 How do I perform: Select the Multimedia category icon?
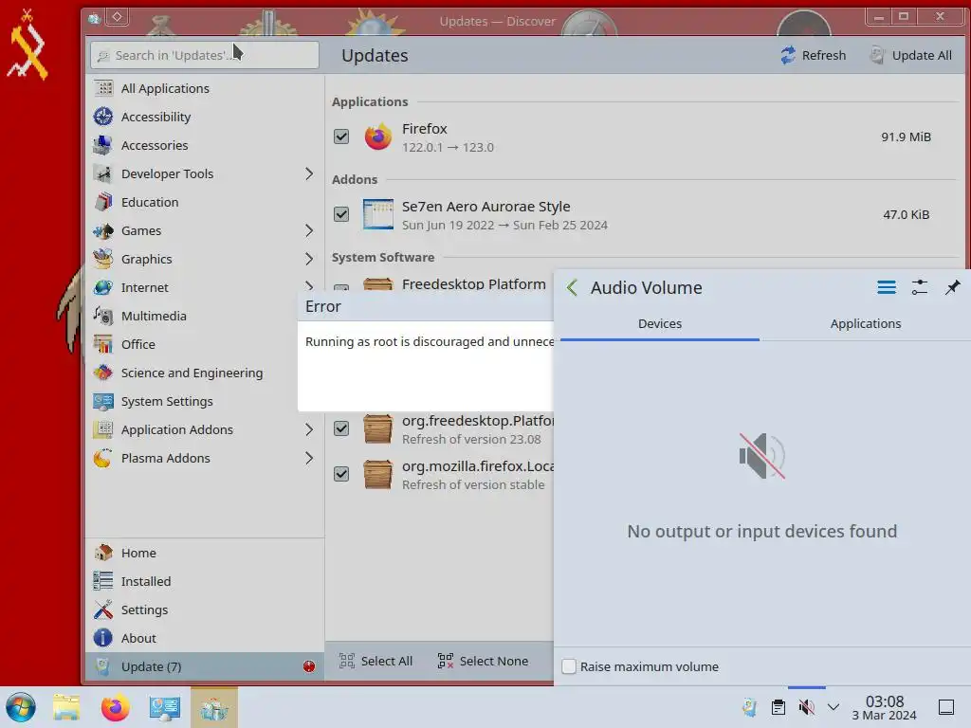coord(102,317)
